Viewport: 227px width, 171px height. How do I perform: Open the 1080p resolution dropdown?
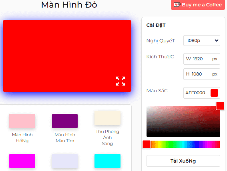[202, 41]
